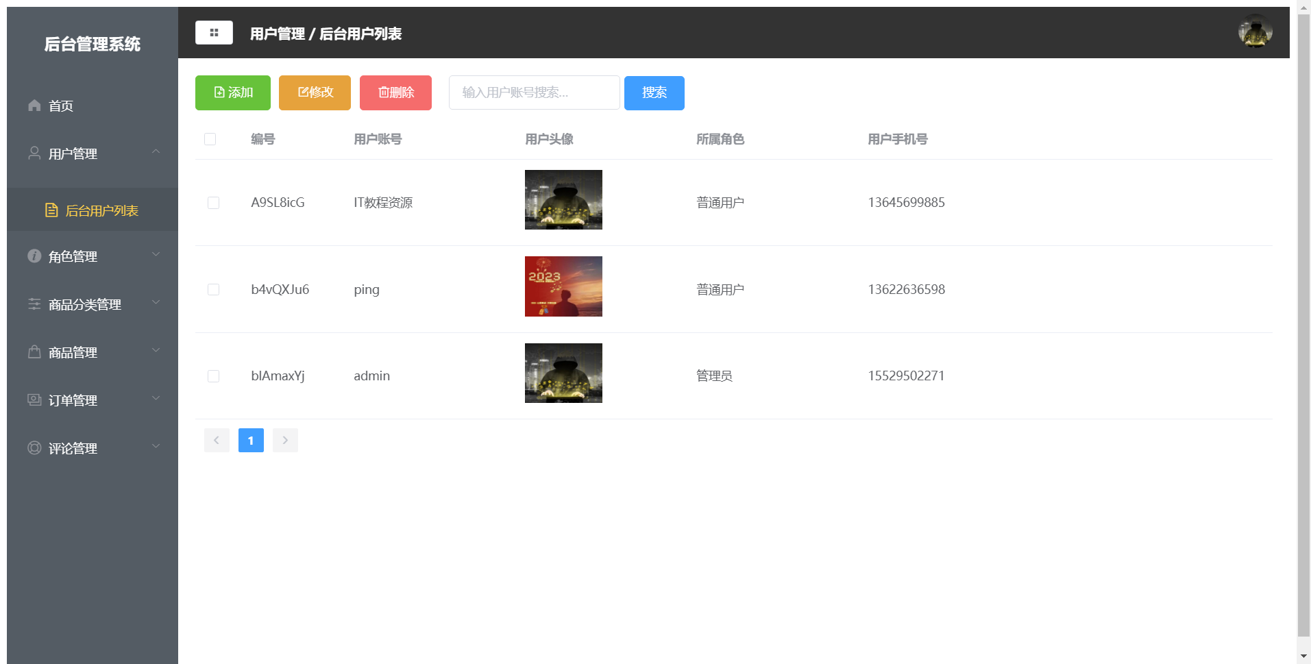Click the ID cell blAmaxYj
This screenshot has height=664, width=1311.
pos(278,376)
